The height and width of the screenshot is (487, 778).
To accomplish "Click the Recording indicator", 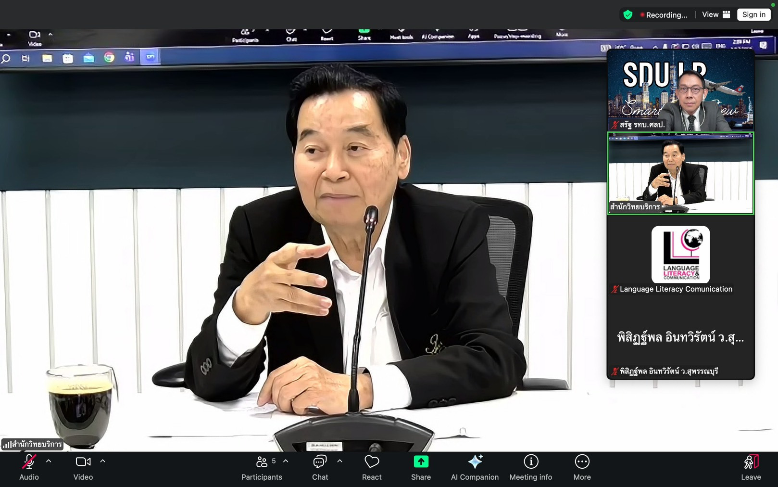I will click(x=664, y=15).
